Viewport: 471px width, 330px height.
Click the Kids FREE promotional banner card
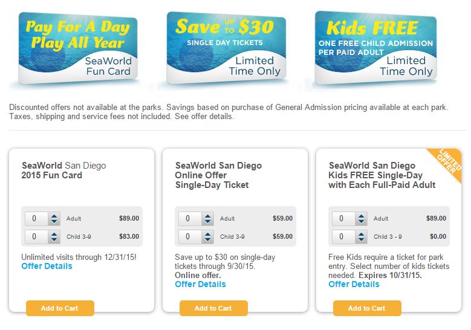tap(375, 48)
